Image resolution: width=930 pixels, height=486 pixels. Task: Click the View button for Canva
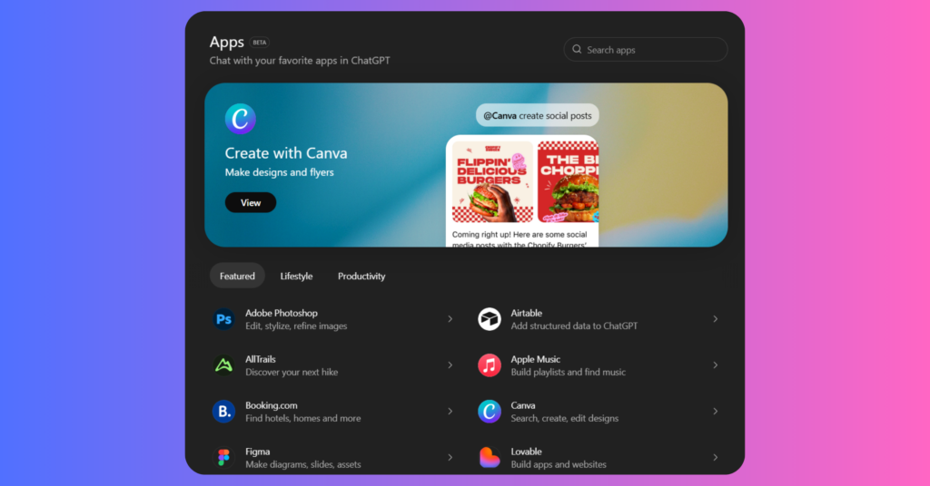[x=251, y=202]
